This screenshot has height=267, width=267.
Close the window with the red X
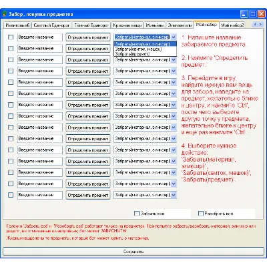pos(261,14)
